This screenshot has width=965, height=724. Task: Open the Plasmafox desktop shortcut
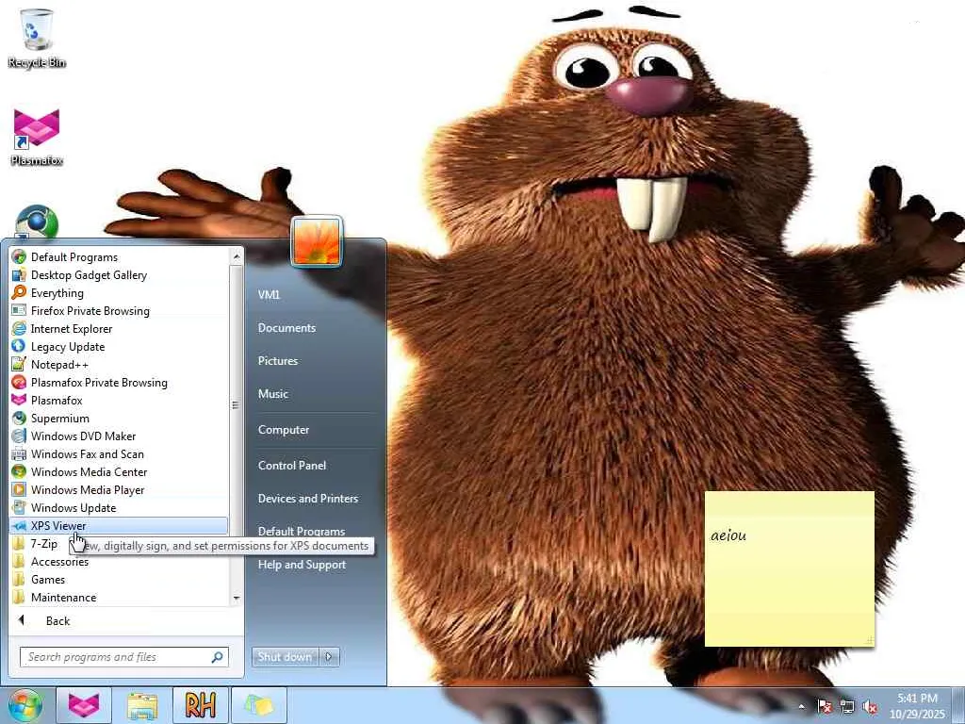(x=37, y=137)
